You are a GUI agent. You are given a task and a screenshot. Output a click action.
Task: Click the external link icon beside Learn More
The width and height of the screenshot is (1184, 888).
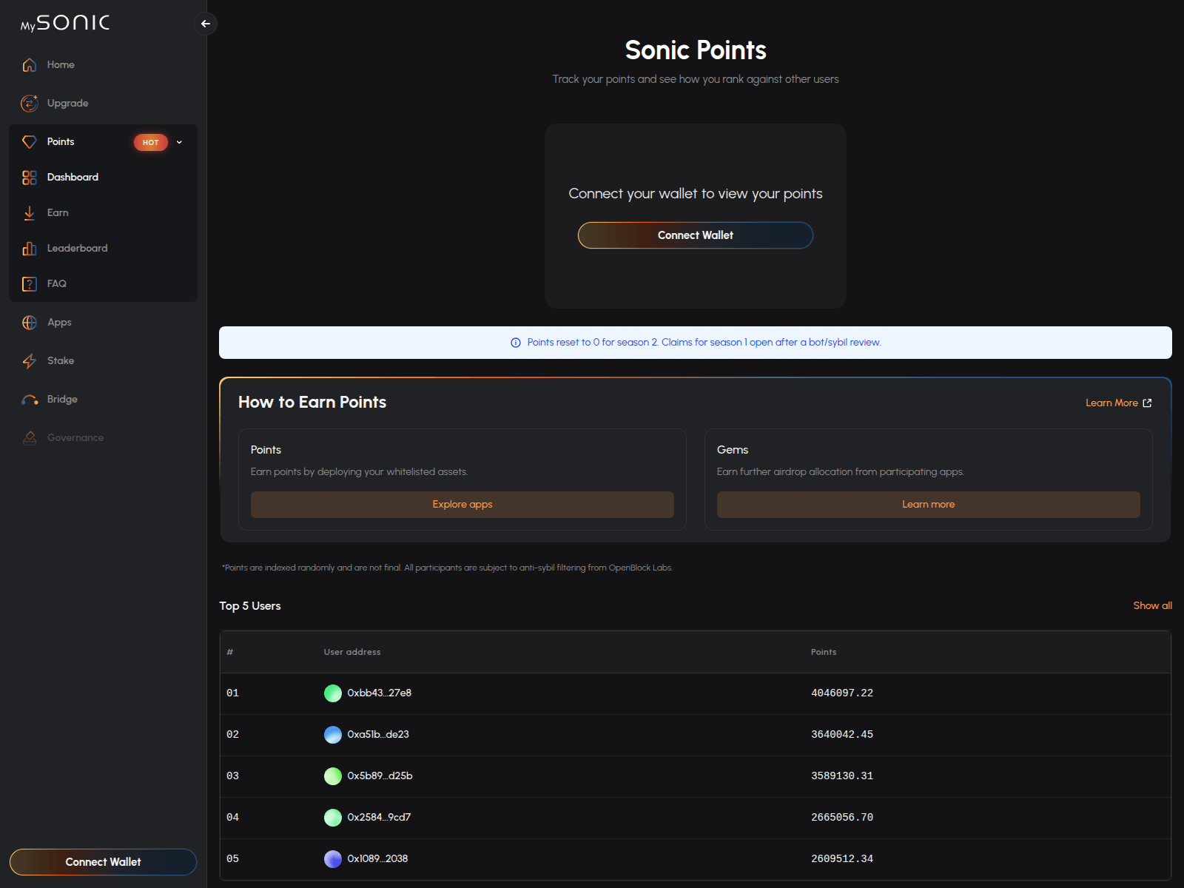click(1147, 403)
